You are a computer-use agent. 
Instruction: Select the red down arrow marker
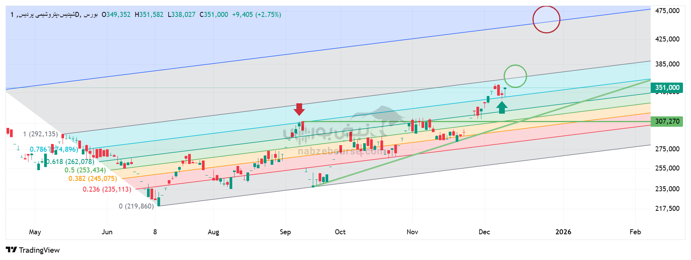click(x=299, y=109)
